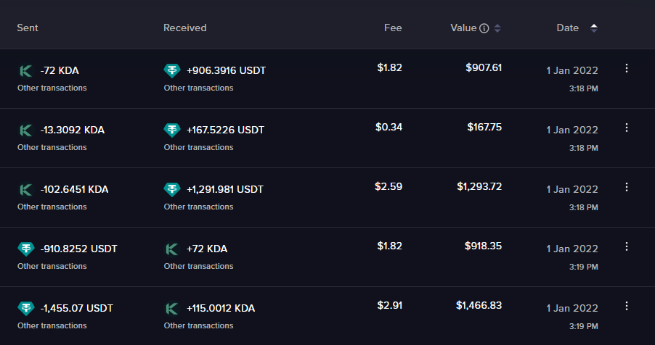This screenshot has height=345, width=655.
Task: Click Other transactions under +72 KDA
Action: pos(198,266)
